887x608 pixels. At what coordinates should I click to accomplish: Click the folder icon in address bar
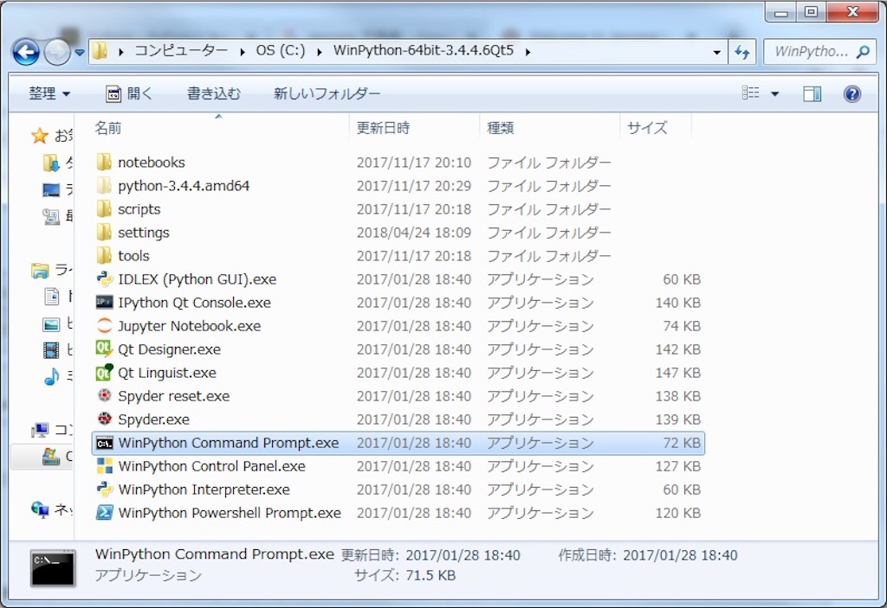click(x=100, y=51)
